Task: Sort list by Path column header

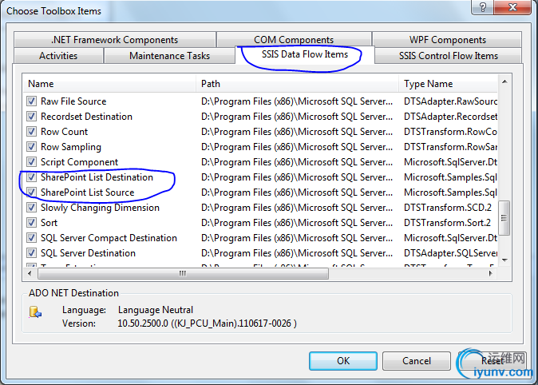Action: coord(298,84)
